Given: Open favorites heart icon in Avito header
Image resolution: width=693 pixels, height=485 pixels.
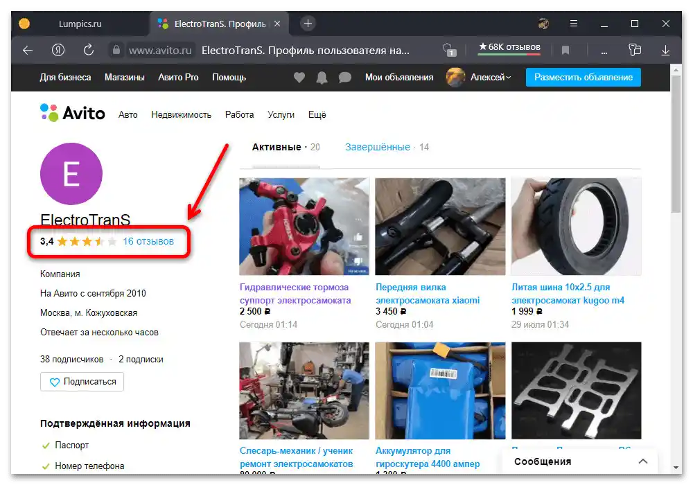Looking at the screenshot, I should (x=299, y=78).
